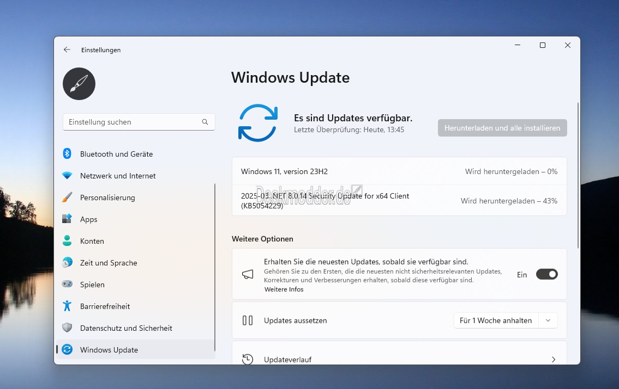Image resolution: width=619 pixels, height=389 pixels.
Task: Click Herunterladen und alle installieren button
Action: pyautogui.click(x=502, y=128)
